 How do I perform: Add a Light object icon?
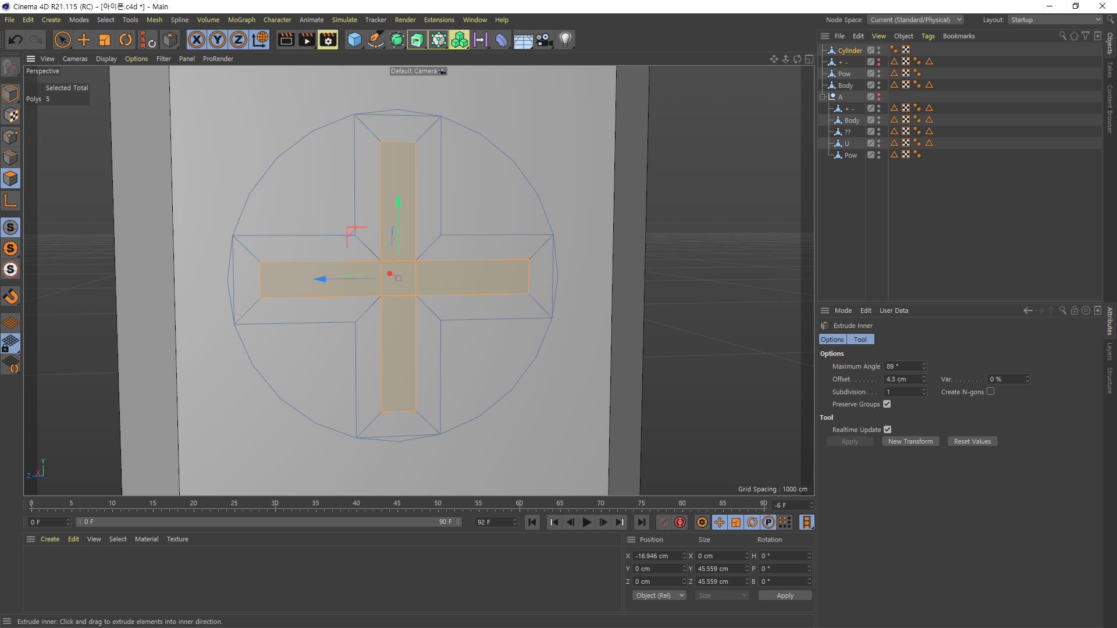pyautogui.click(x=565, y=40)
